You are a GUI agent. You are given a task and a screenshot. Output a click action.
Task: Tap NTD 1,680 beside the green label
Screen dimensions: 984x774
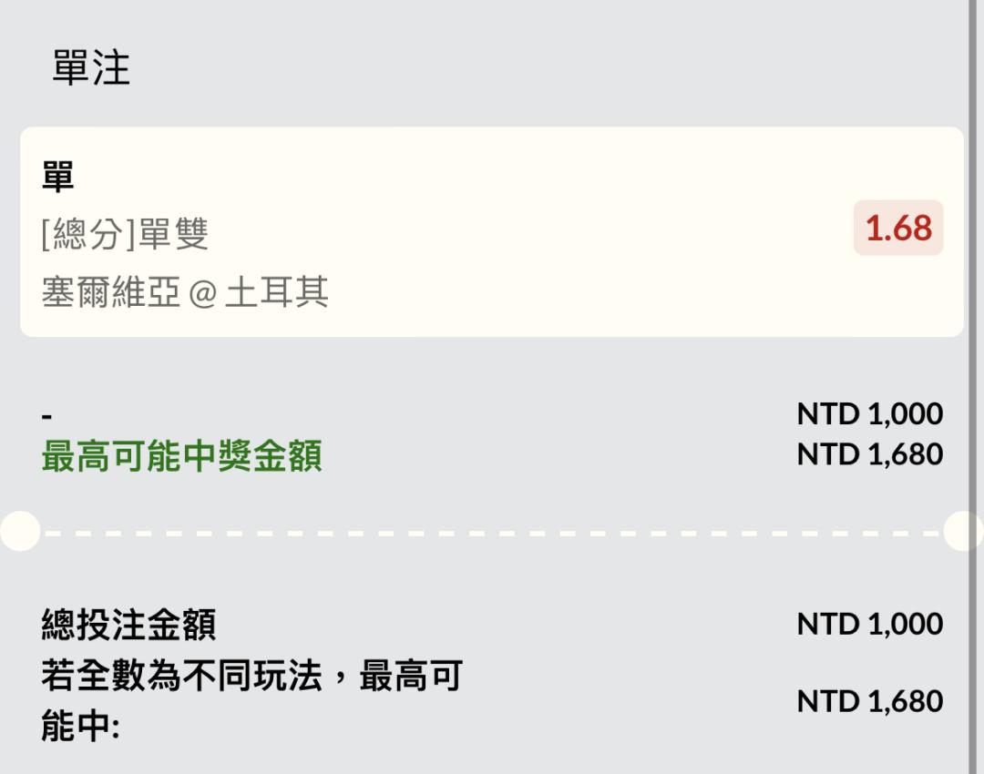869,453
